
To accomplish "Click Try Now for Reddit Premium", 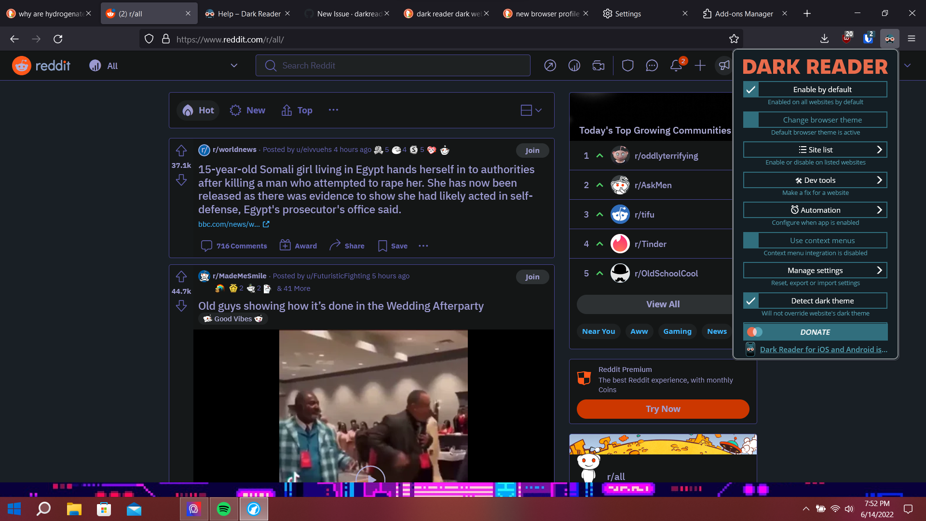I will [x=663, y=409].
